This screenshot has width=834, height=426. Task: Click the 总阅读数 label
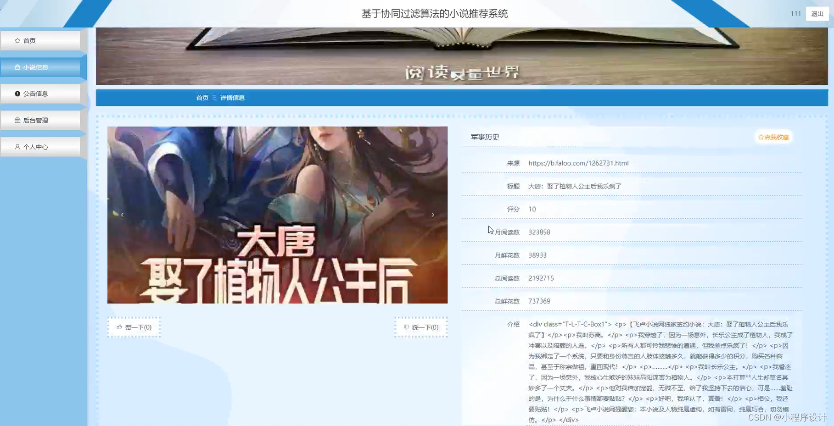pyautogui.click(x=507, y=278)
